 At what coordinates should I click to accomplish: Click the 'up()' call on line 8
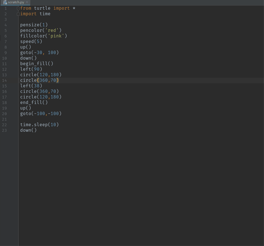[26, 47]
